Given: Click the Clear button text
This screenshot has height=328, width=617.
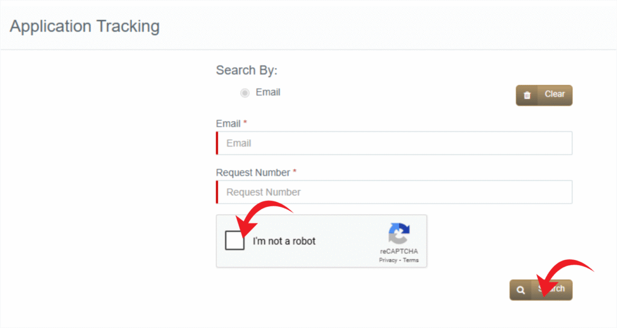Looking at the screenshot, I should (x=554, y=94).
